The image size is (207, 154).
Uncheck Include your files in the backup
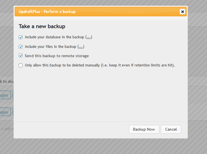pos(21,47)
